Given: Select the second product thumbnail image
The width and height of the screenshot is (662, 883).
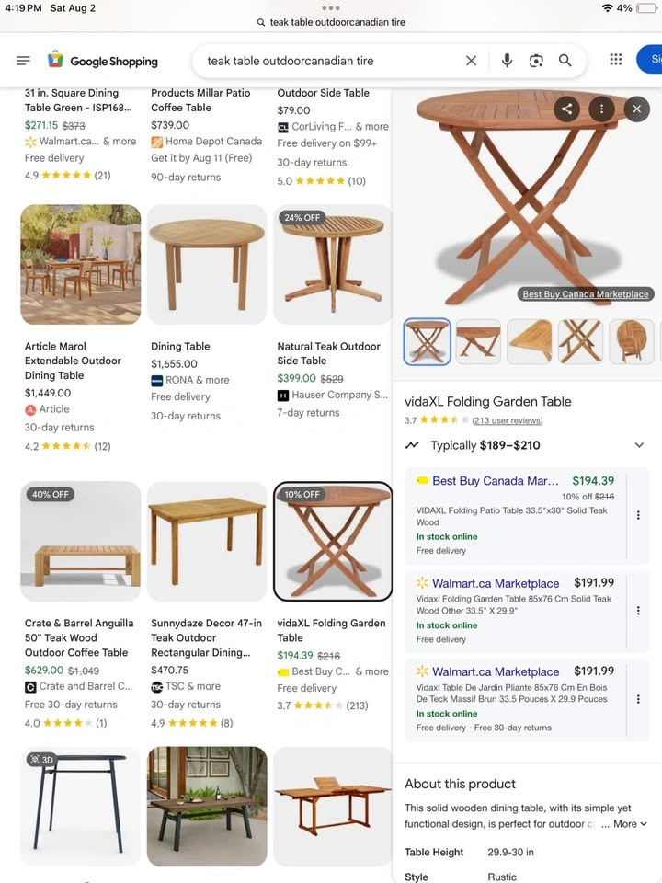Looking at the screenshot, I should tap(478, 341).
